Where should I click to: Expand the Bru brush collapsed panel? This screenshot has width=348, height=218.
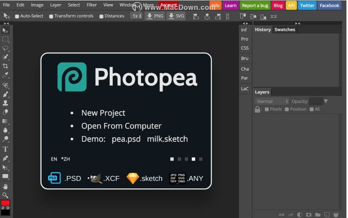[244, 58]
